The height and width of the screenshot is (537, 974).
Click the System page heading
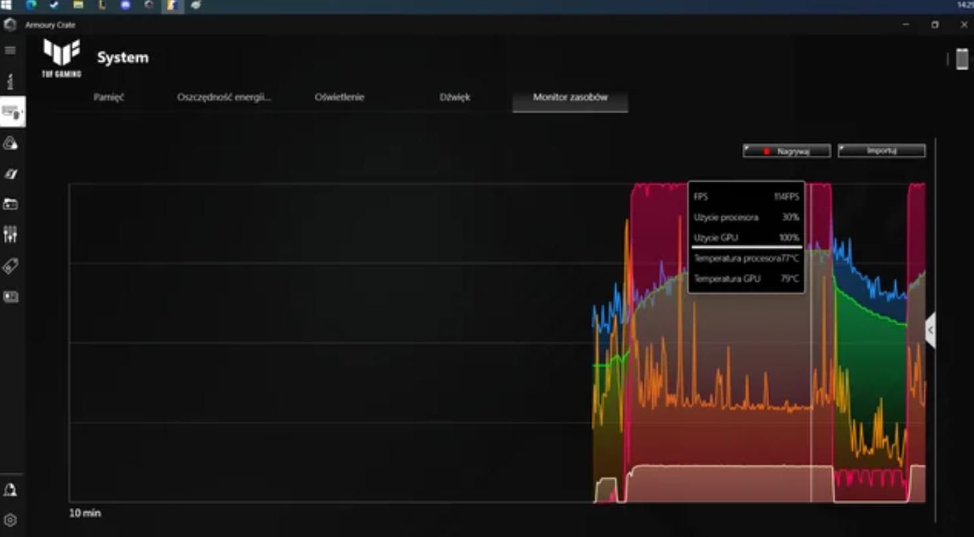[123, 58]
